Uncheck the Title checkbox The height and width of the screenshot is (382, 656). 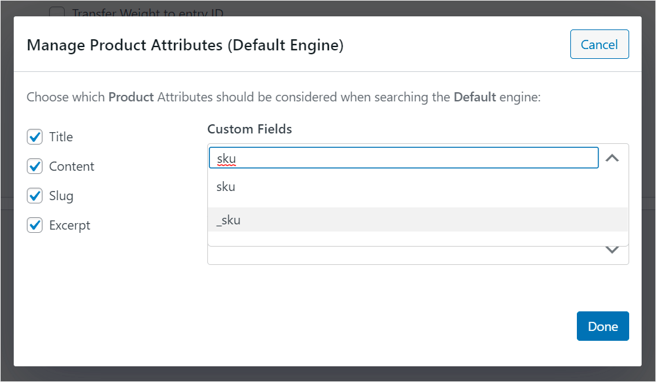pos(35,137)
